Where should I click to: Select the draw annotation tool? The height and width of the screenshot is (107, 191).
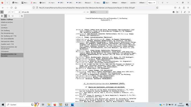(x=185, y=12)
